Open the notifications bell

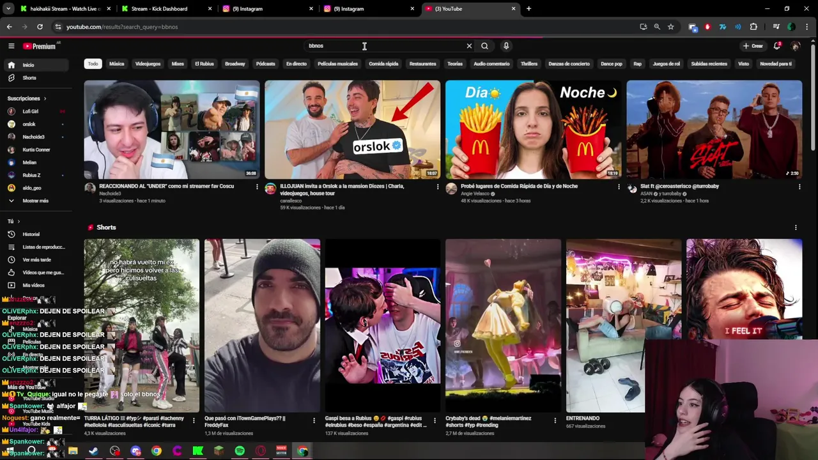pos(777,46)
